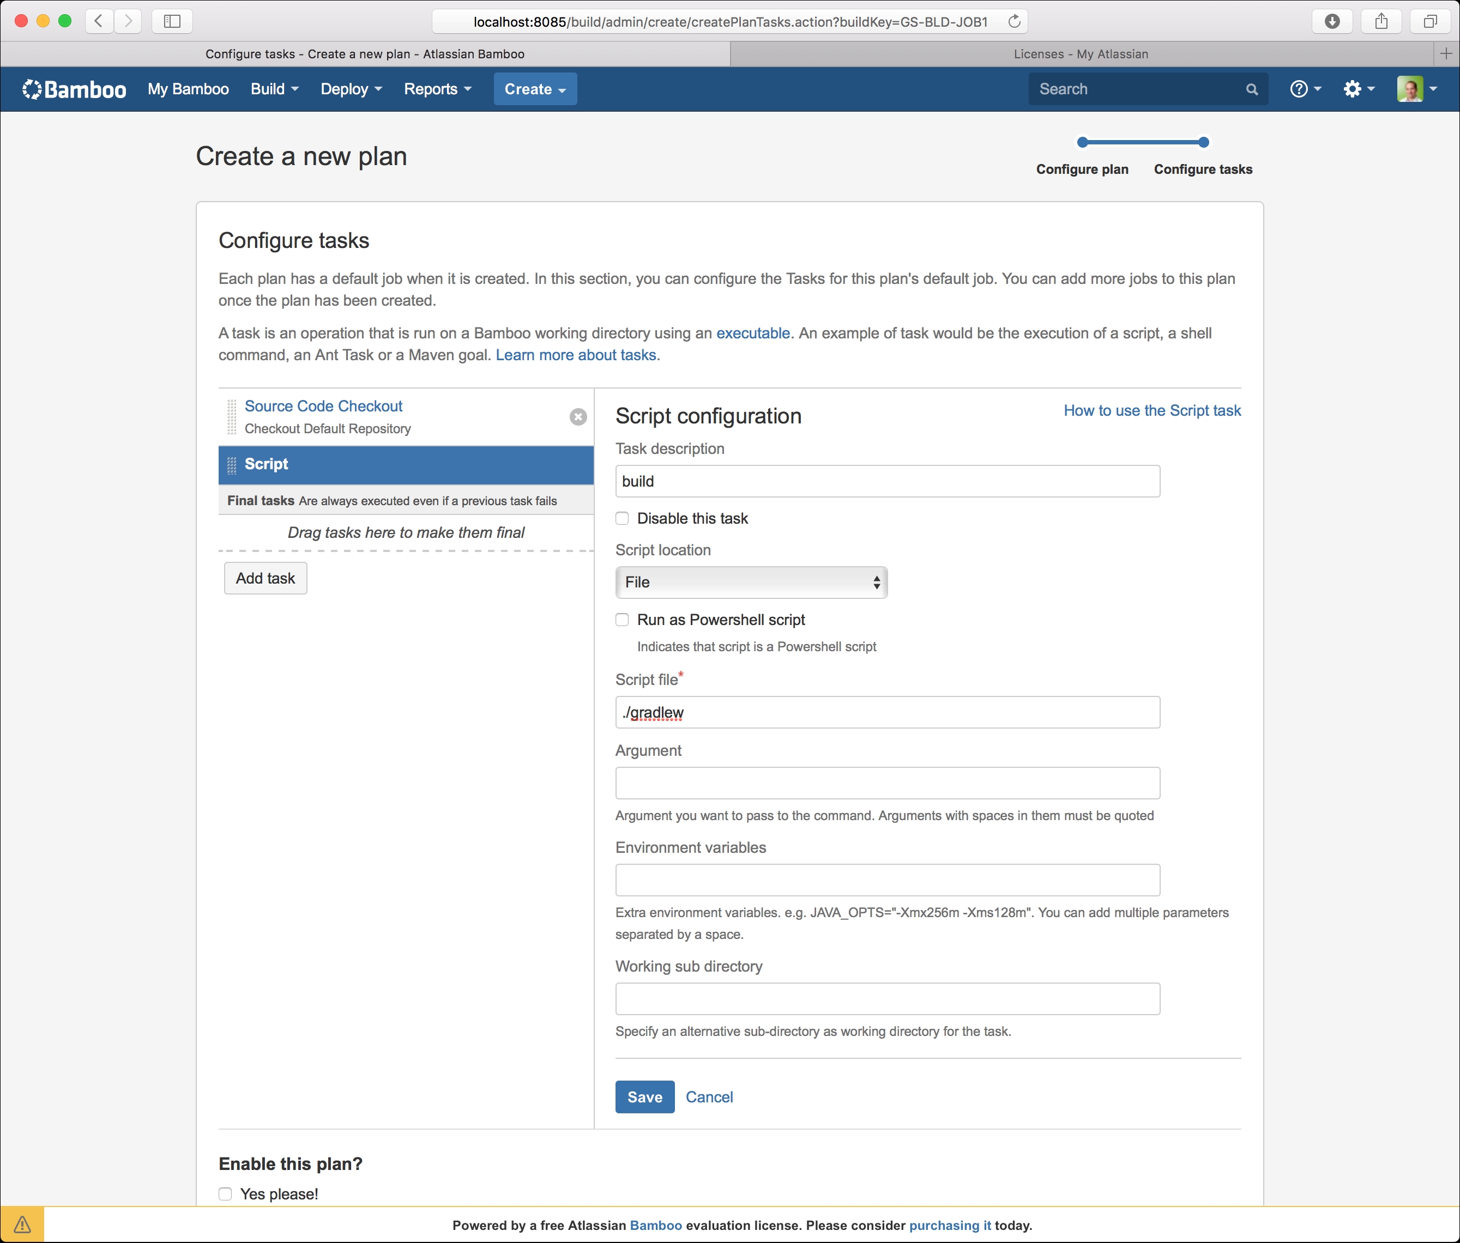The height and width of the screenshot is (1243, 1460).
Task: Open the Script location File dropdown
Action: pyautogui.click(x=751, y=583)
